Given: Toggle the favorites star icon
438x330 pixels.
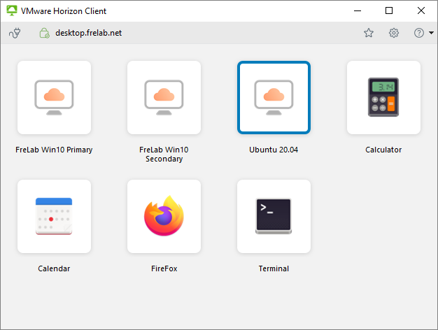Looking at the screenshot, I should [x=369, y=33].
